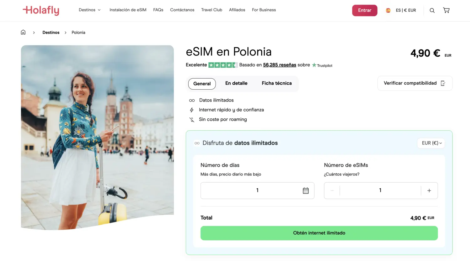470x261 pixels.
Task: Click the Trustpilot star icon
Action: (314, 65)
